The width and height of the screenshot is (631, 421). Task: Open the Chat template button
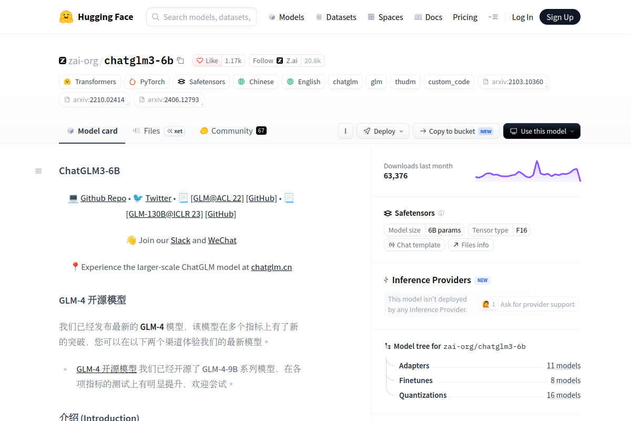click(414, 245)
